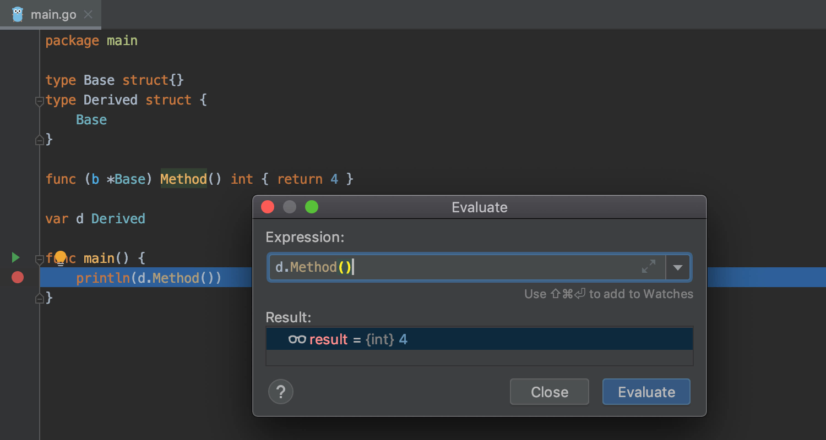Click the red close dot on Evaluate dialog
The width and height of the screenshot is (826, 440).
point(268,207)
